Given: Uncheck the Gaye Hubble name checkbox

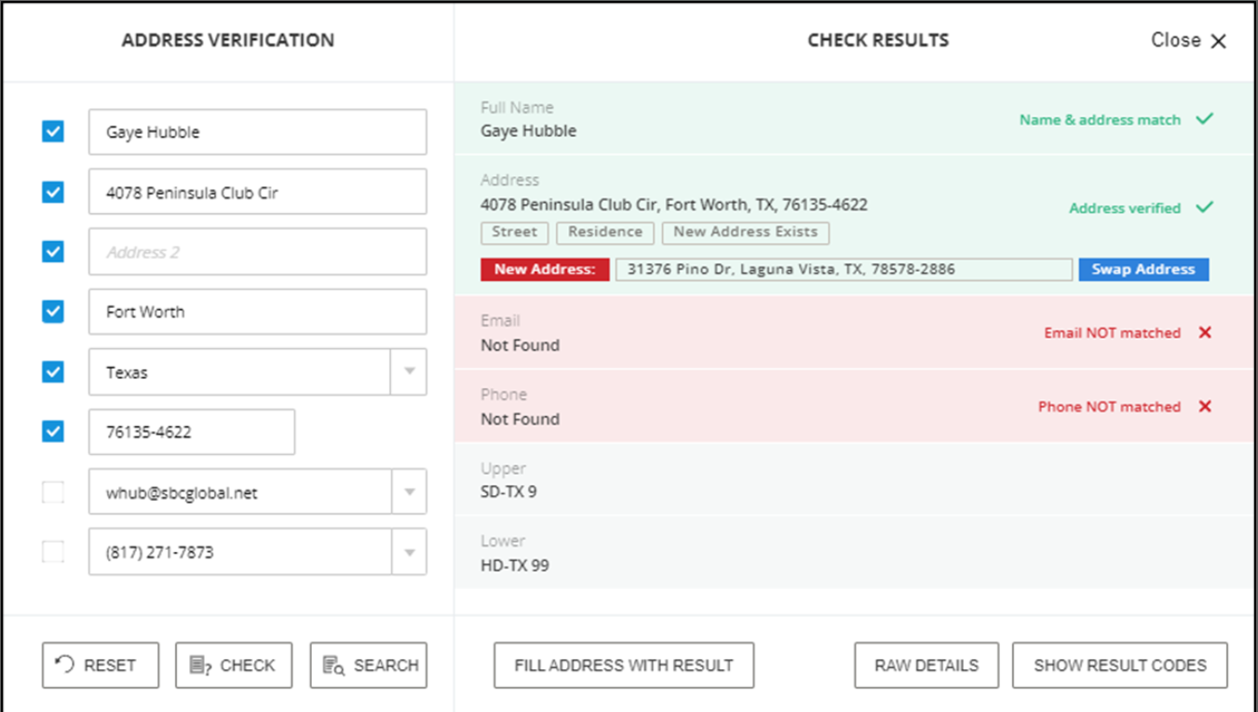Looking at the screenshot, I should (53, 132).
